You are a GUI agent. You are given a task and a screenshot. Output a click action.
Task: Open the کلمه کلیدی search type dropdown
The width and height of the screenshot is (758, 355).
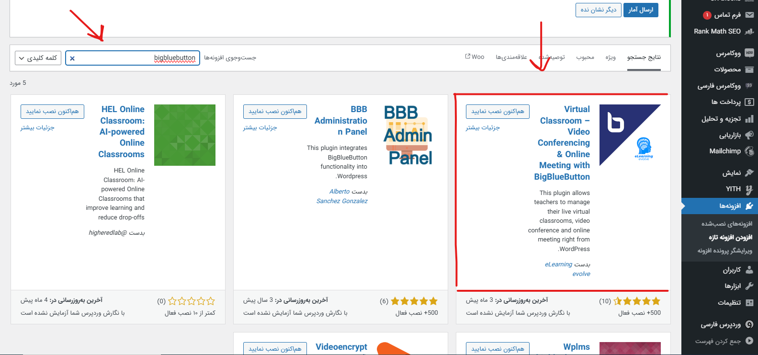pyautogui.click(x=38, y=58)
